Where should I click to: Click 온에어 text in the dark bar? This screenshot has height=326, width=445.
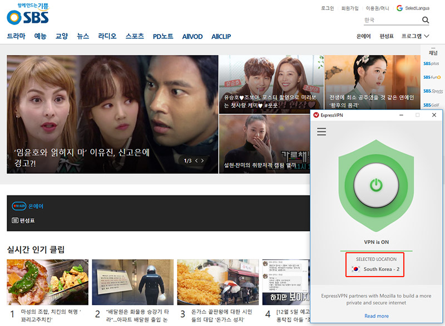coord(36,206)
